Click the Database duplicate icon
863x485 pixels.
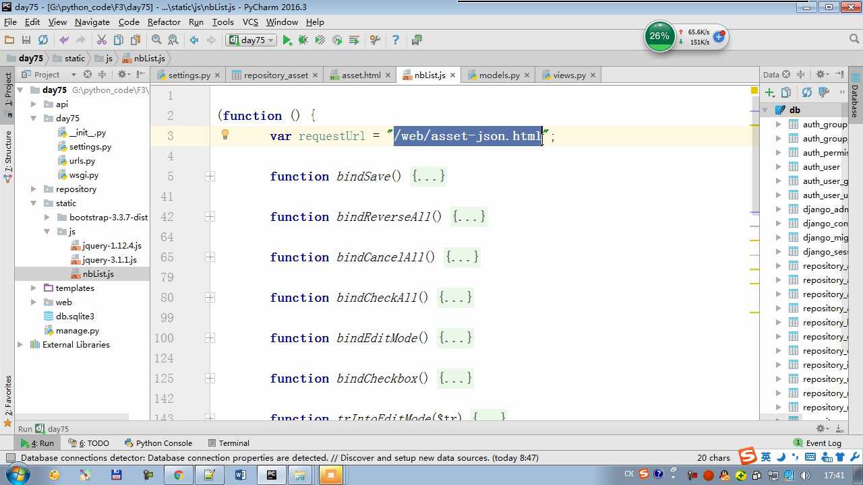(786, 92)
